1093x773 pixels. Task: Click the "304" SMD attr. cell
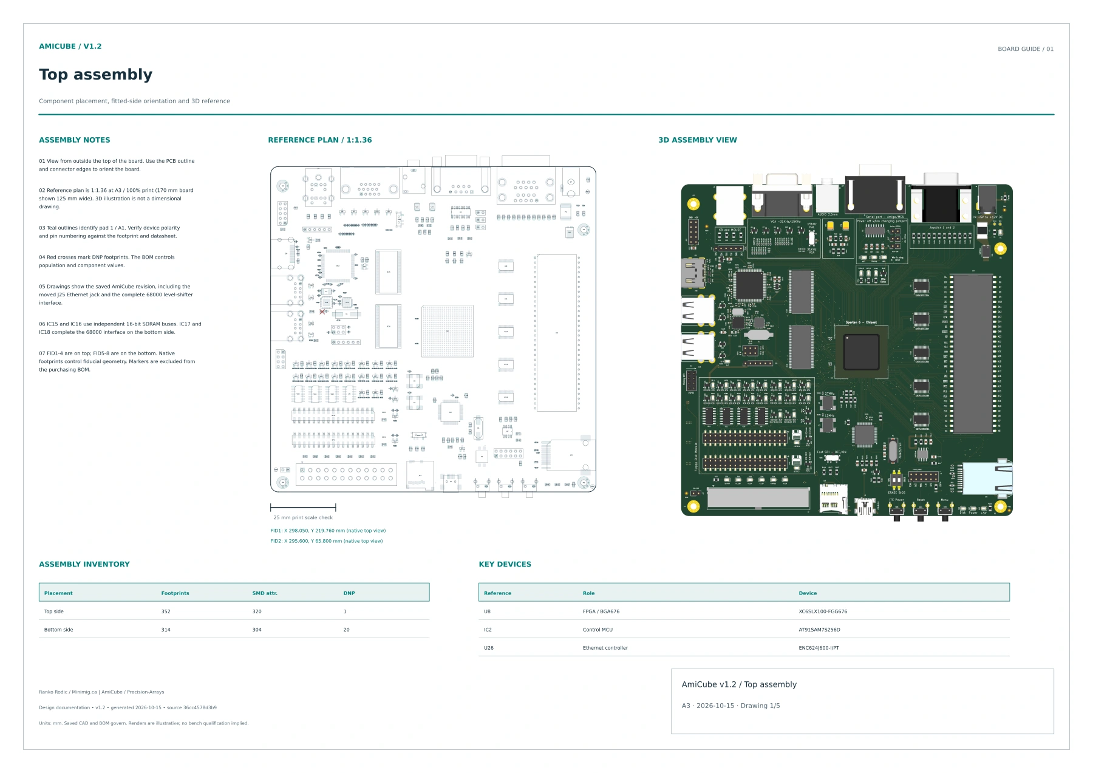point(257,630)
